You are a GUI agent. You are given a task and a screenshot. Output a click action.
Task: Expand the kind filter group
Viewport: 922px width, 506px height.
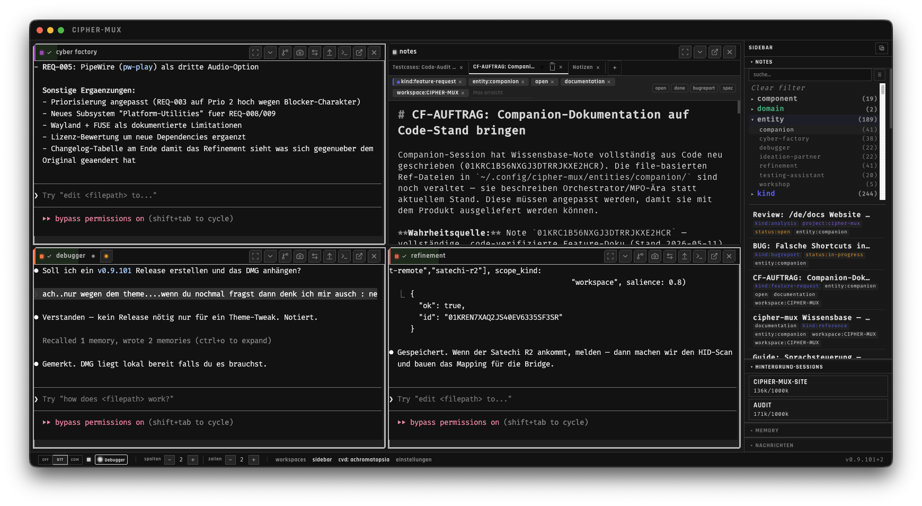click(x=814, y=194)
